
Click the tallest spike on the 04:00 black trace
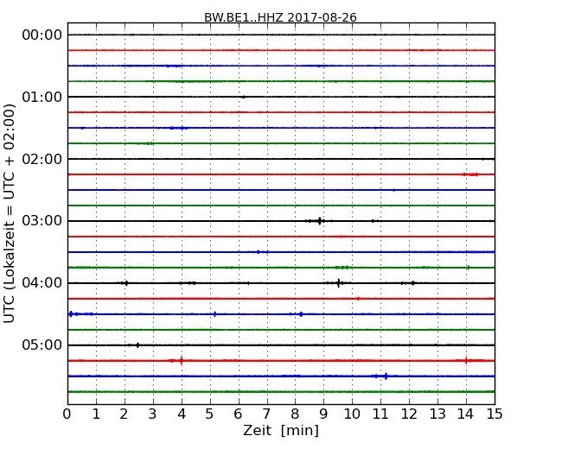338,283
